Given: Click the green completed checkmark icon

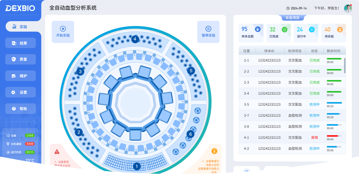Looking at the screenshot, I should pyautogui.click(x=285, y=30).
